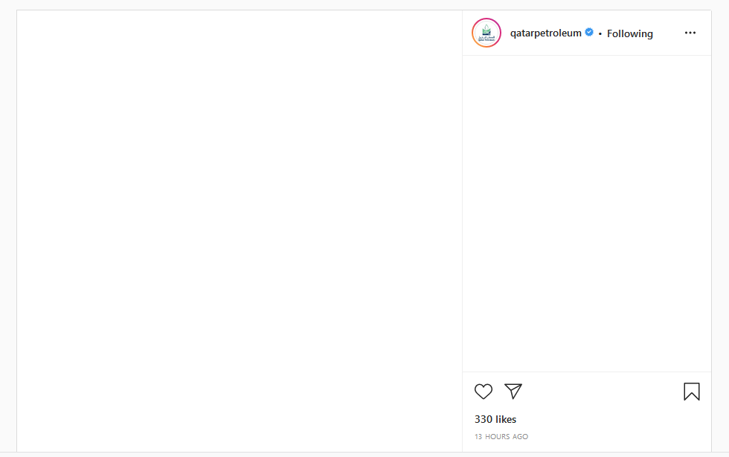
Task: Expand post options using the ellipsis
Action: [x=690, y=33]
